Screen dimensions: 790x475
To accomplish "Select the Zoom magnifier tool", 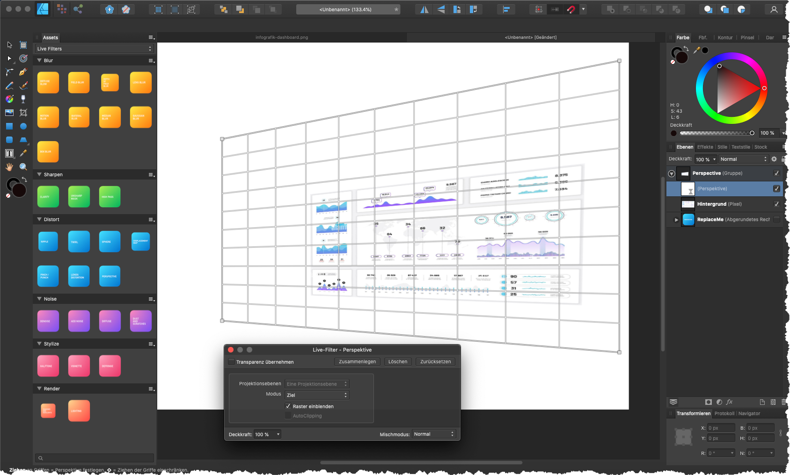I will tap(23, 167).
